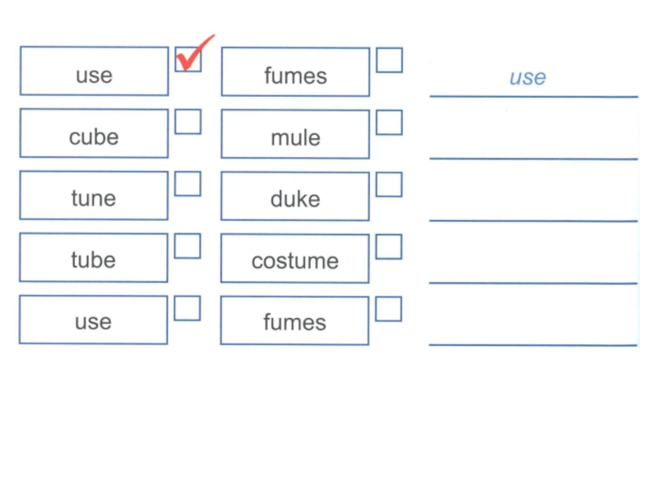Check the box beside tune
Image resolution: width=658 pixels, height=493 pixels.
click(188, 183)
